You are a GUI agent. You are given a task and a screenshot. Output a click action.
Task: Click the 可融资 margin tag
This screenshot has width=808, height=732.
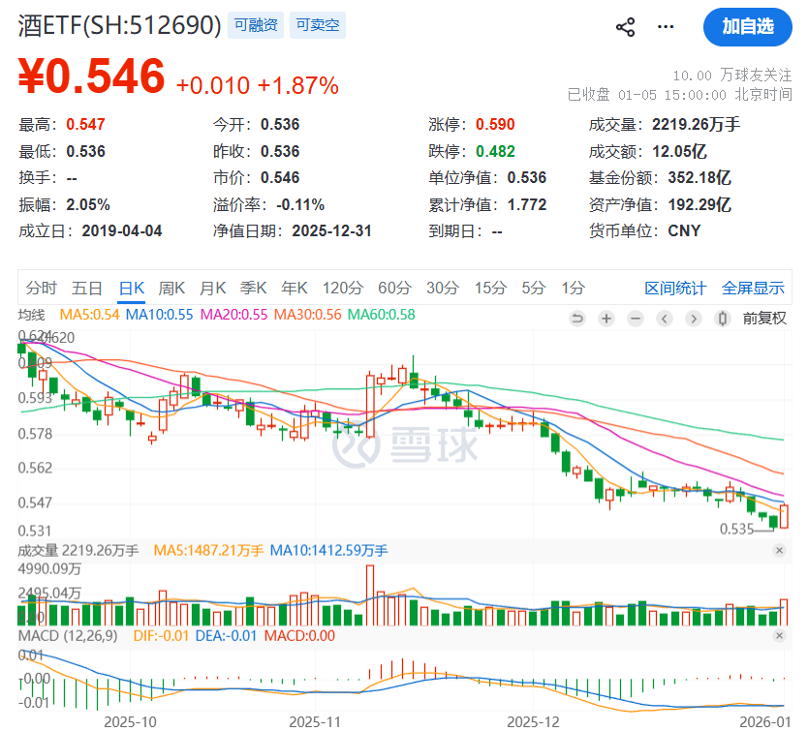256,26
